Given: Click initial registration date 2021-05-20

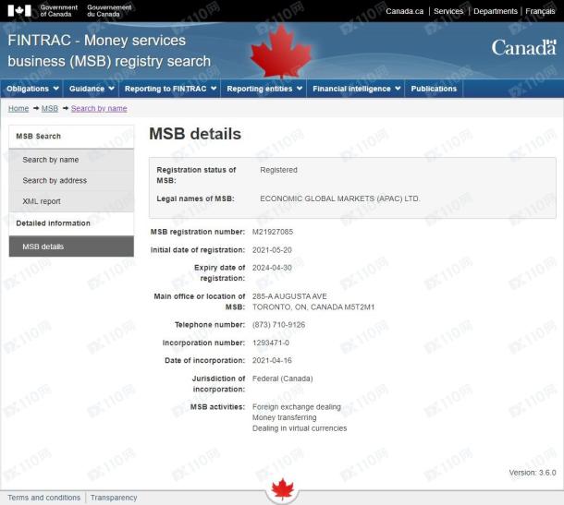Looking at the screenshot, I should pyautogui.click(x=272, y=250).
